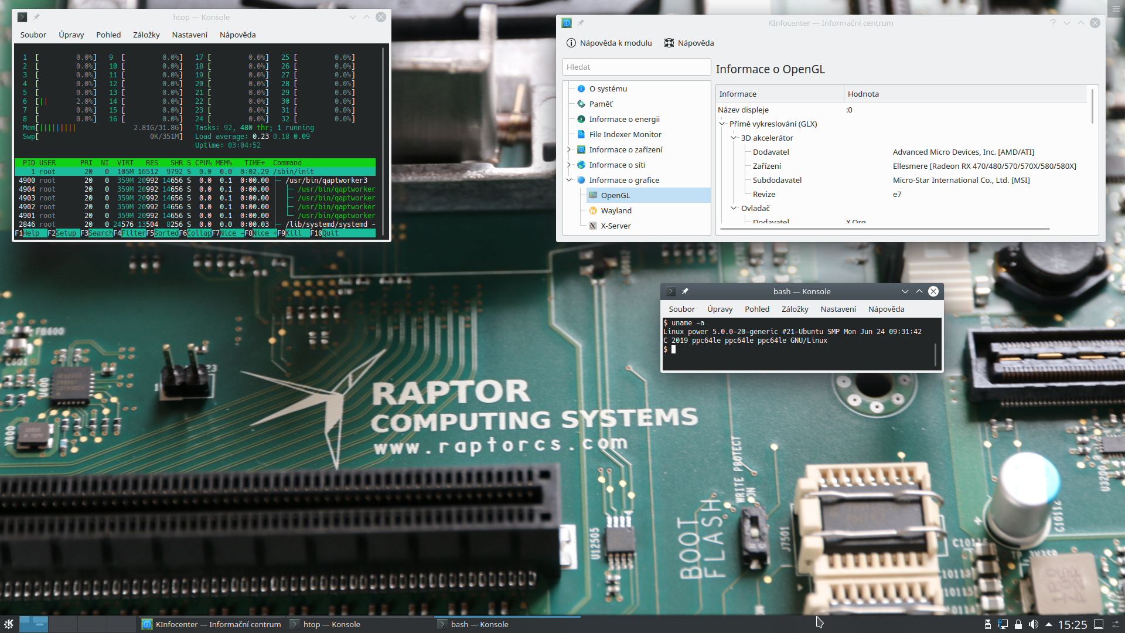Select File Indexer Monitor module
This screenshot has height=633, width=1125.
coord(625,134)
